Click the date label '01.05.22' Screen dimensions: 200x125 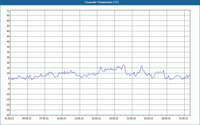tap(9, 118)
